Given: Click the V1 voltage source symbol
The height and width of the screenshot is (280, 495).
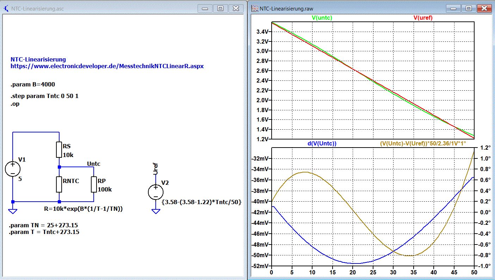Looking at the screenshot, I should (x=13, y=169).
